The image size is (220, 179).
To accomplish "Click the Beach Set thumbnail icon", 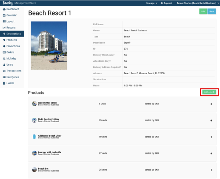I will click(x=34, y=169).
